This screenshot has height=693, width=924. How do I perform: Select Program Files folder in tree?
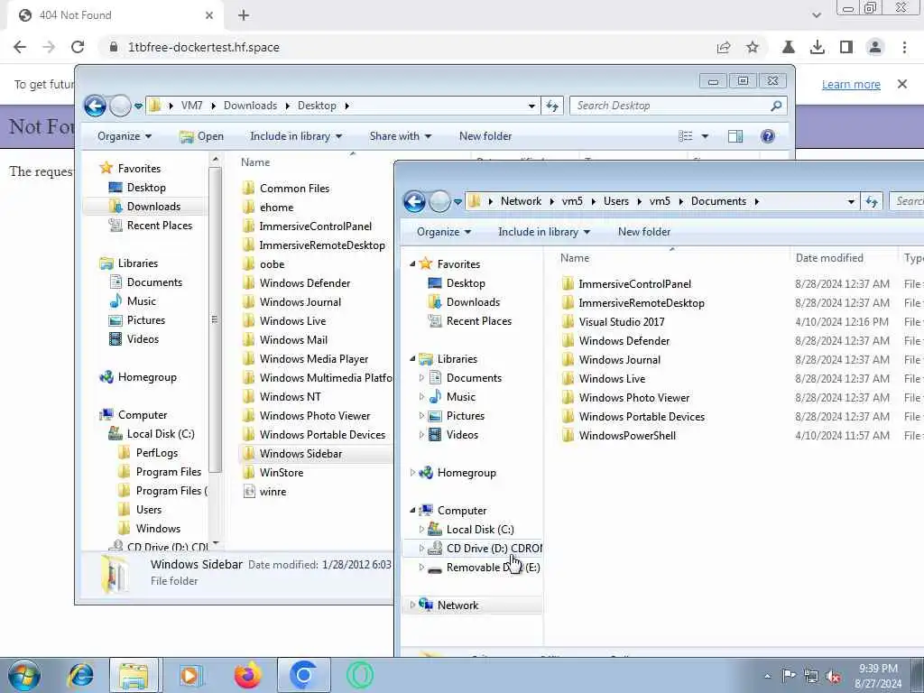pos(160,471)
